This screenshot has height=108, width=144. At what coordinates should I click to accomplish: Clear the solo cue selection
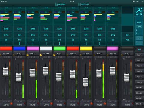coord(139,26)
